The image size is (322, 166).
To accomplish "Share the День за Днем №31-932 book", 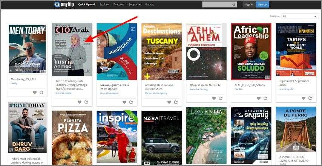I will click(221, 98).
